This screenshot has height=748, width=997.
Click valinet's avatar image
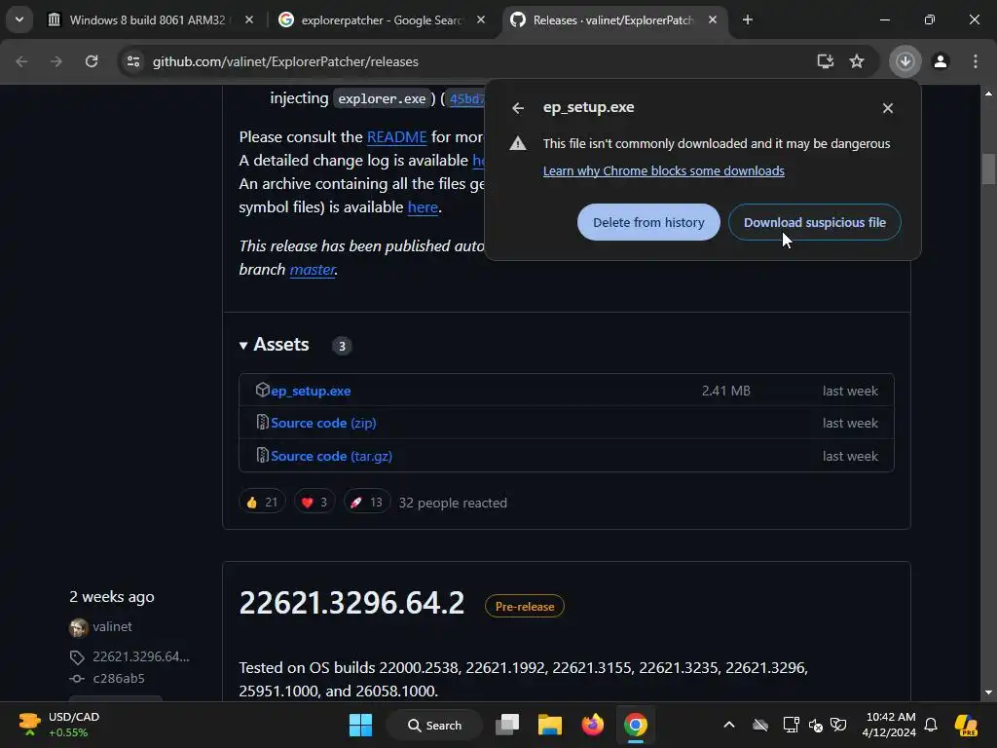pyautogui.click(x=79, y=628)
